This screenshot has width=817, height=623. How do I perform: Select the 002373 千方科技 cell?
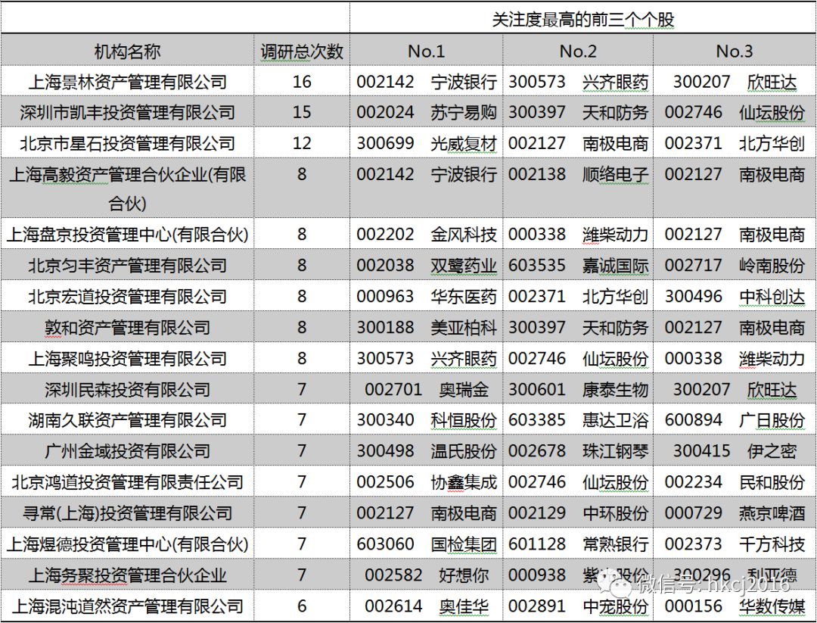[734, 544]
